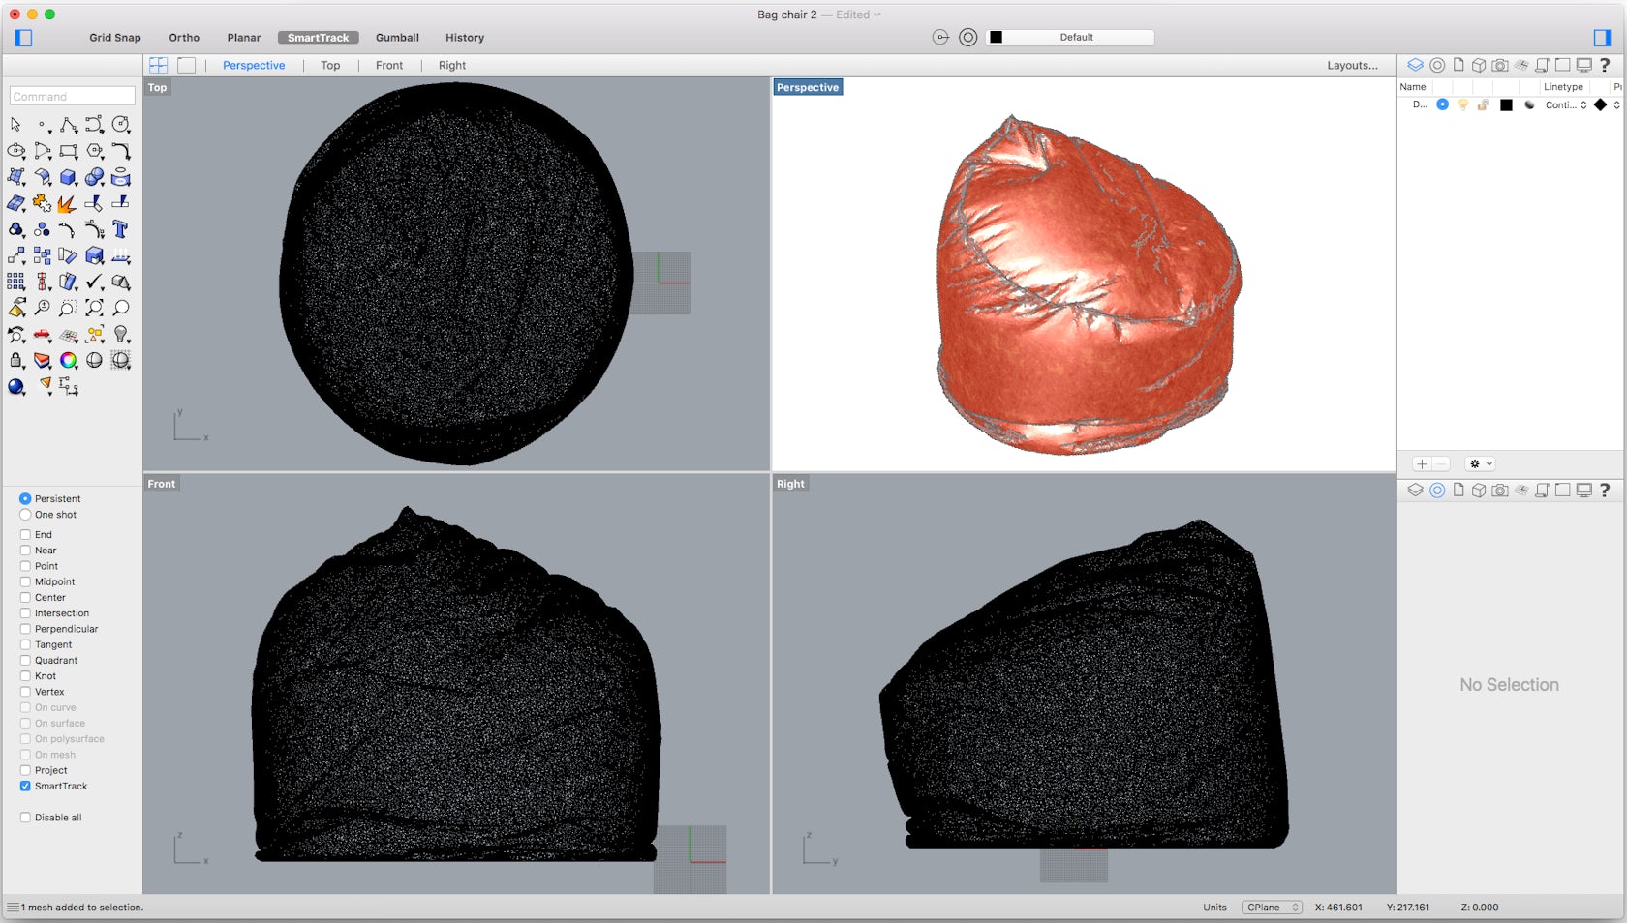This screenshot has height=923, width=1627.
Task: Enable the Midpoint object snap
Action: click(25, 582)
